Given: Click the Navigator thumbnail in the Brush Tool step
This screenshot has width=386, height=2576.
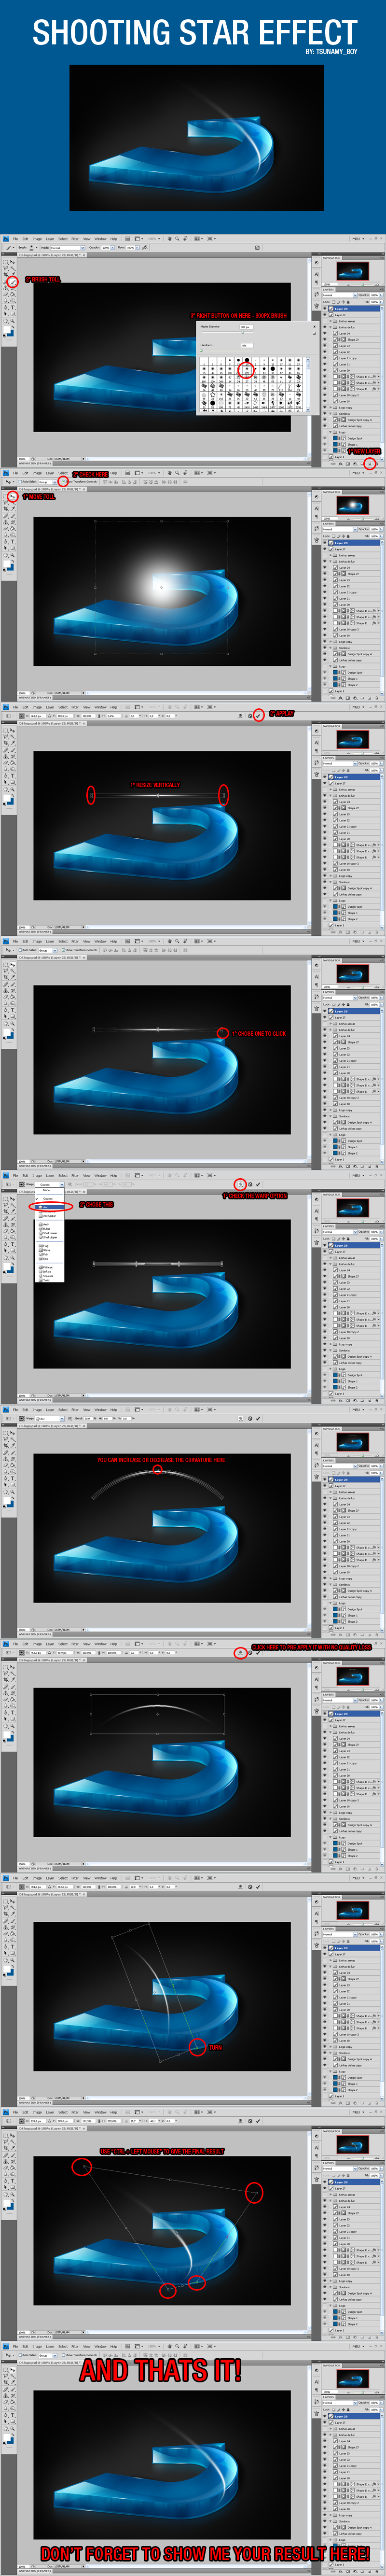Looking at the screenshot, I should (352, 271).
